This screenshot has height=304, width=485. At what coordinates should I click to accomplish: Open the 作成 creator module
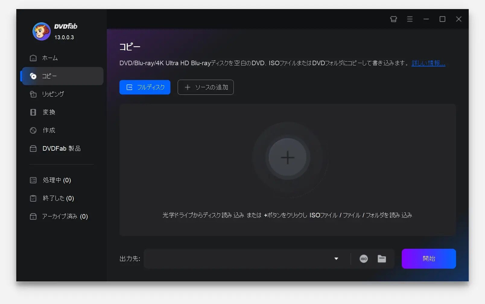49,130
